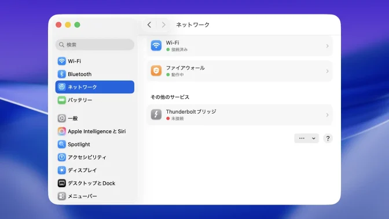The image size is (389, 219).
Task: Click the gear icon for 一般
Action: 61,118
